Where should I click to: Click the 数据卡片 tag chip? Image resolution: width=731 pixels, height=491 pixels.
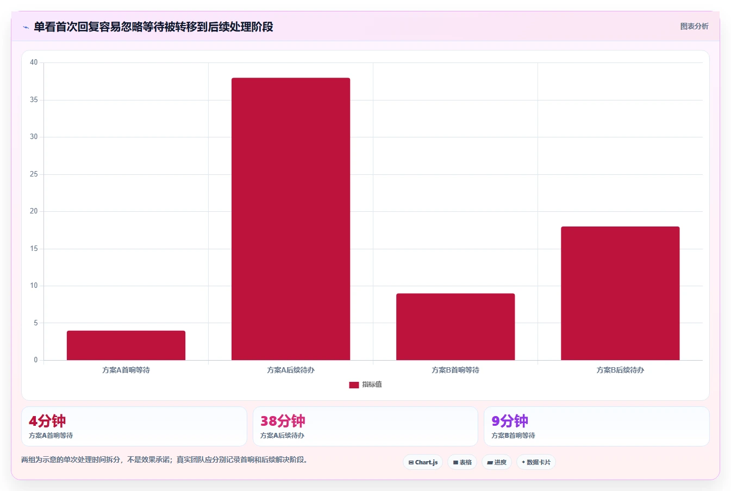[536, 462]
